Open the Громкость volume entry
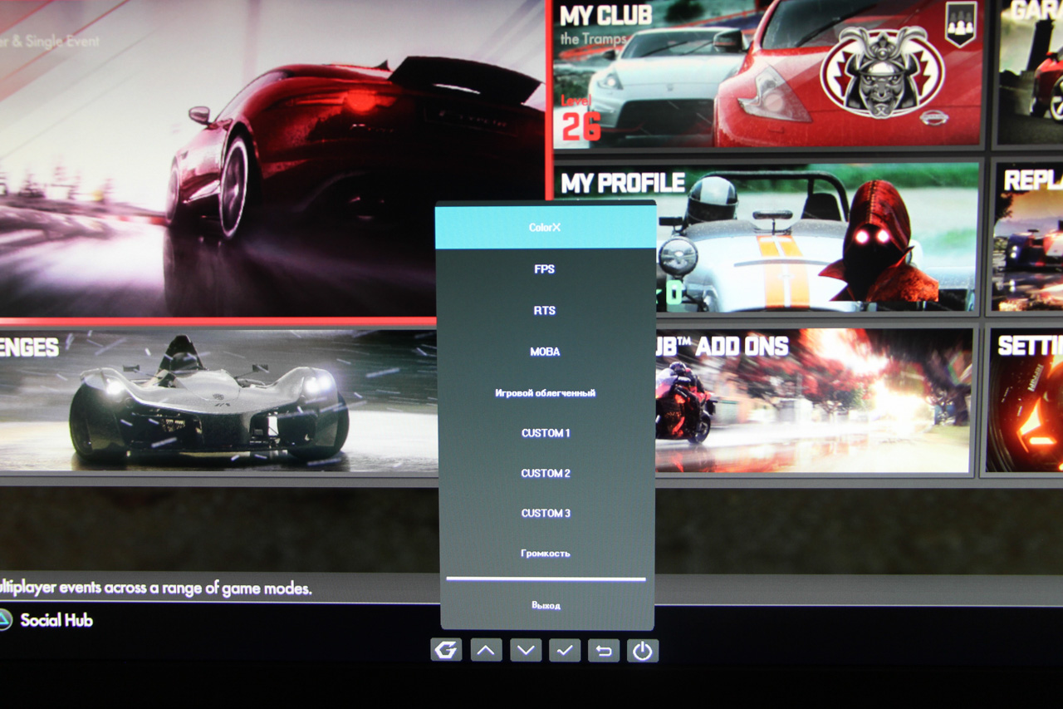This screenshot has width=1063, height=709. [546, 553]
